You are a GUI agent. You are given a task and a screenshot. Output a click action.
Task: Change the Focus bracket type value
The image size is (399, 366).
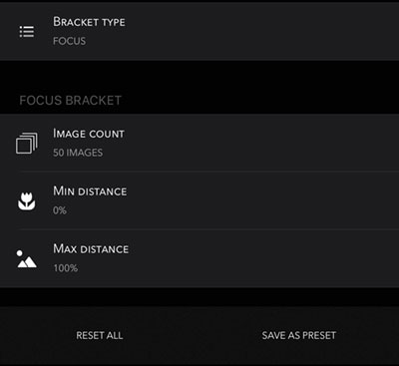[69, 41]
